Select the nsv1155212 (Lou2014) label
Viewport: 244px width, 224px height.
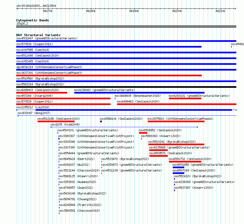click(x=33, y=107)
